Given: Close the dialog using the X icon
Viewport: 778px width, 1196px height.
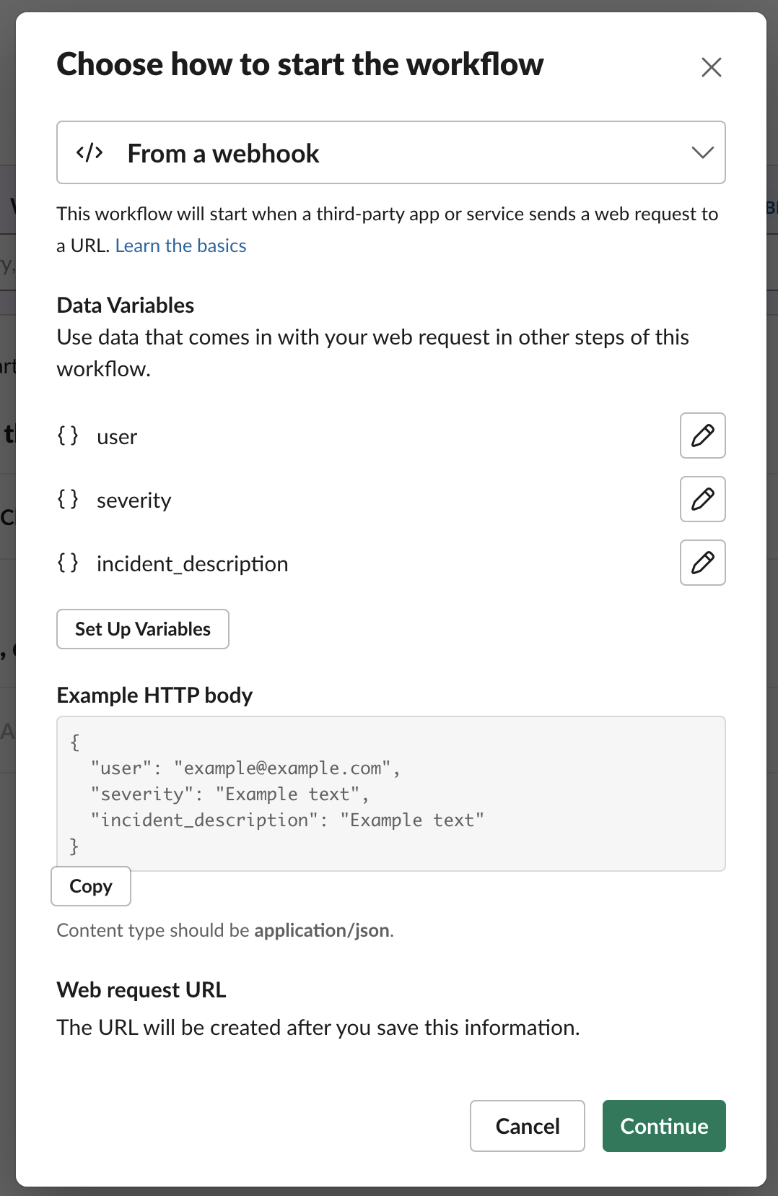Looking at the screenshot, I should click(711, 67).
